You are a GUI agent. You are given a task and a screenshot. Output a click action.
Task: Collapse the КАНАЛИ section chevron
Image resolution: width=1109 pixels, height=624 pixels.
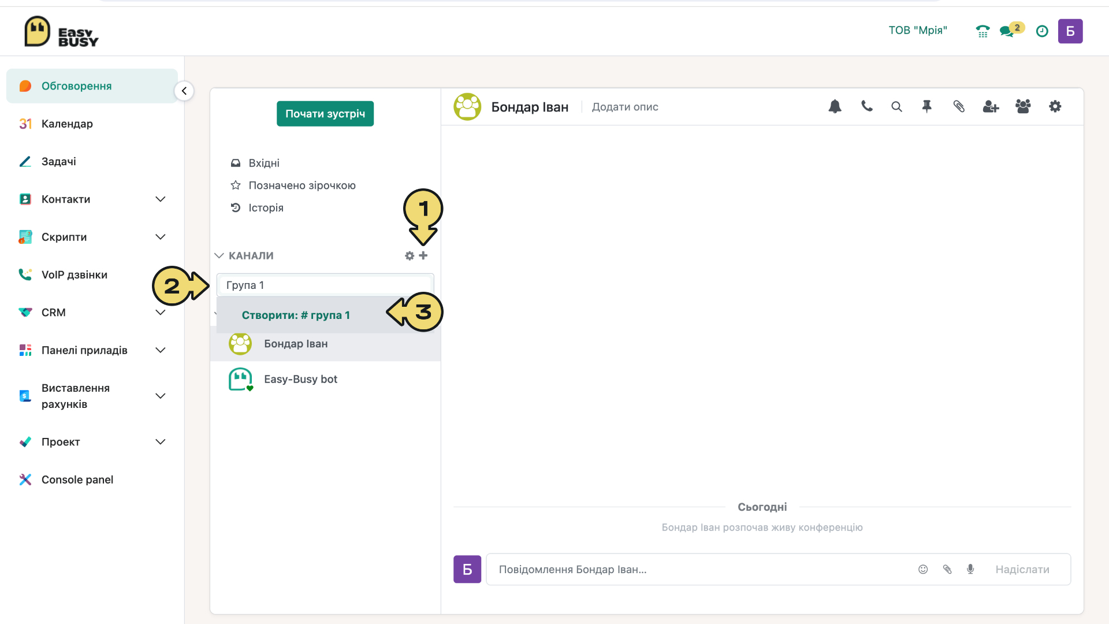pos(219,255)
